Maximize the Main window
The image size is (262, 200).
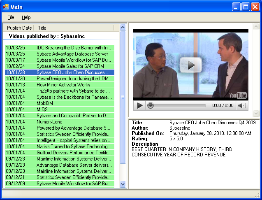point(246,7)
